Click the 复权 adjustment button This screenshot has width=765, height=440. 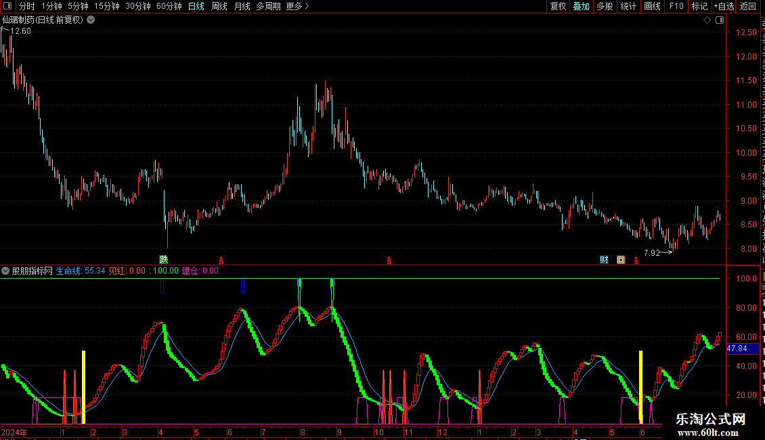(x=558, y=6)
